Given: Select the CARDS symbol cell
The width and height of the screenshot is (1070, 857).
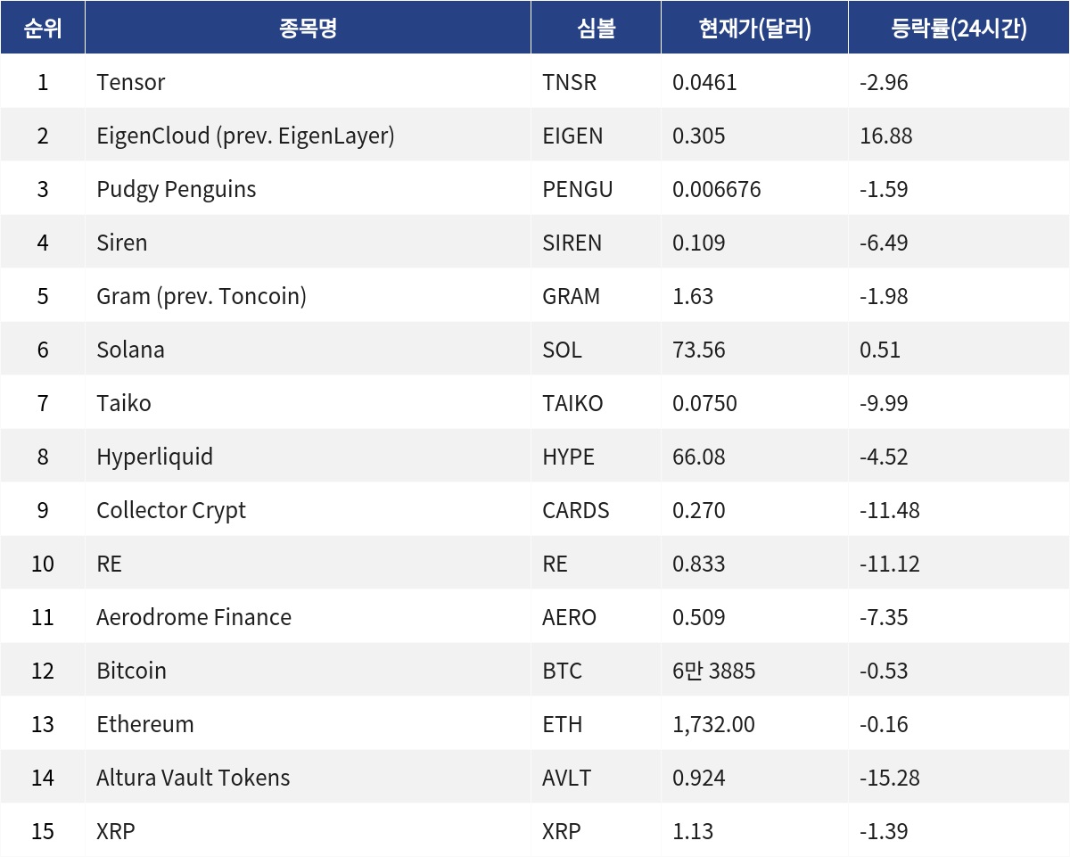Looking at the screenshot, I should 596,510.
